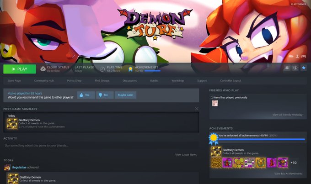The image size is (311, 184).
Task: Click the +32 more achievements indicator
Action: [294, 163]
